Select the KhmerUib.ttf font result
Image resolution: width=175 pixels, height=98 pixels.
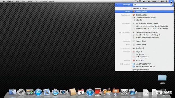coord(144,44)
